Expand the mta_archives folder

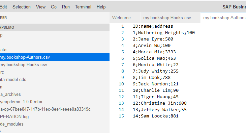point(55,94)
